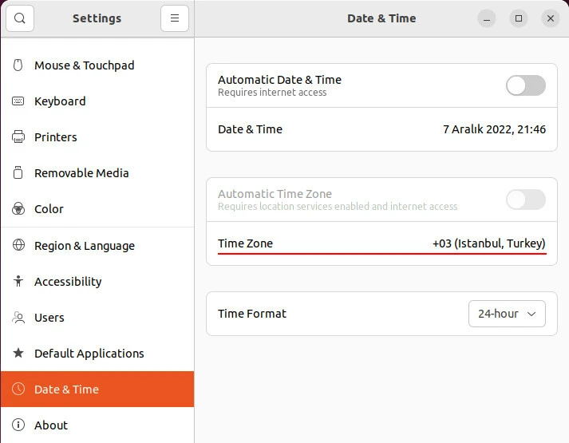Click the search icon in Settings header
This screenshot has width=569, height=443.
pyautogui.click(x=20, y=18)
